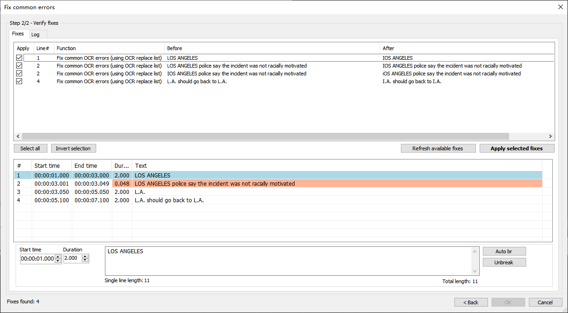568x313 pixels.
Task: Uncheck the Apply checkbox for line 4
Action: 19,81
